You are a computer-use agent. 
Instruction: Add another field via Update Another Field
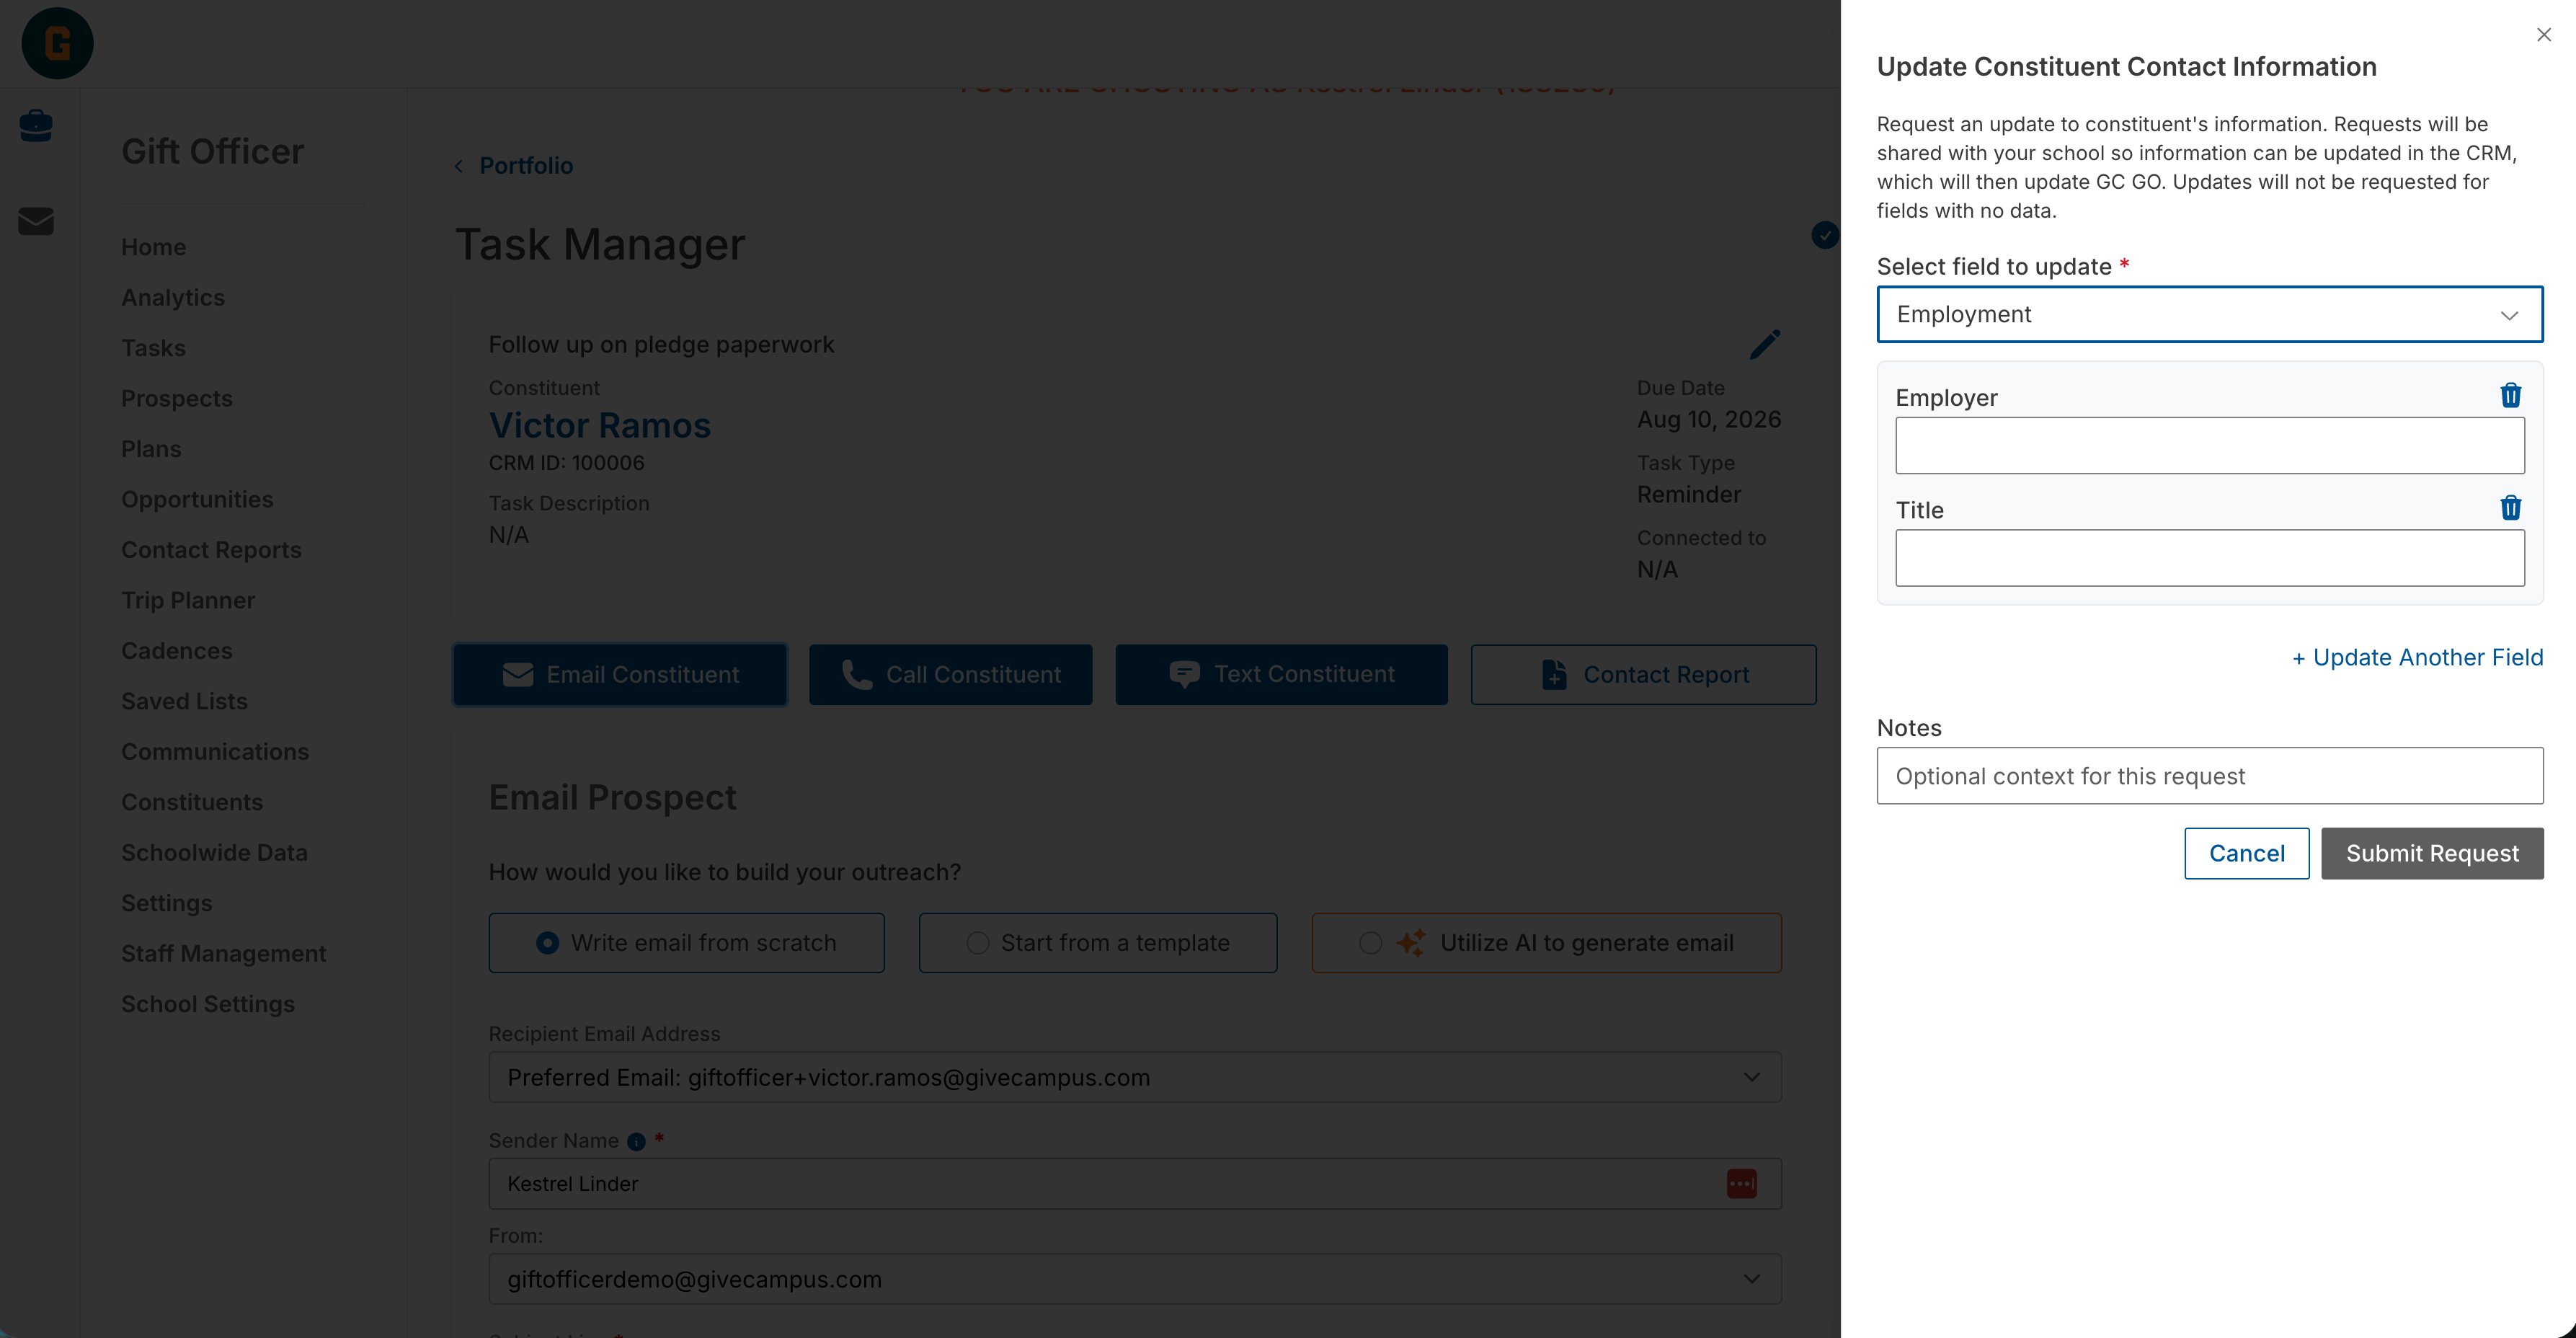click(2417, 658)
